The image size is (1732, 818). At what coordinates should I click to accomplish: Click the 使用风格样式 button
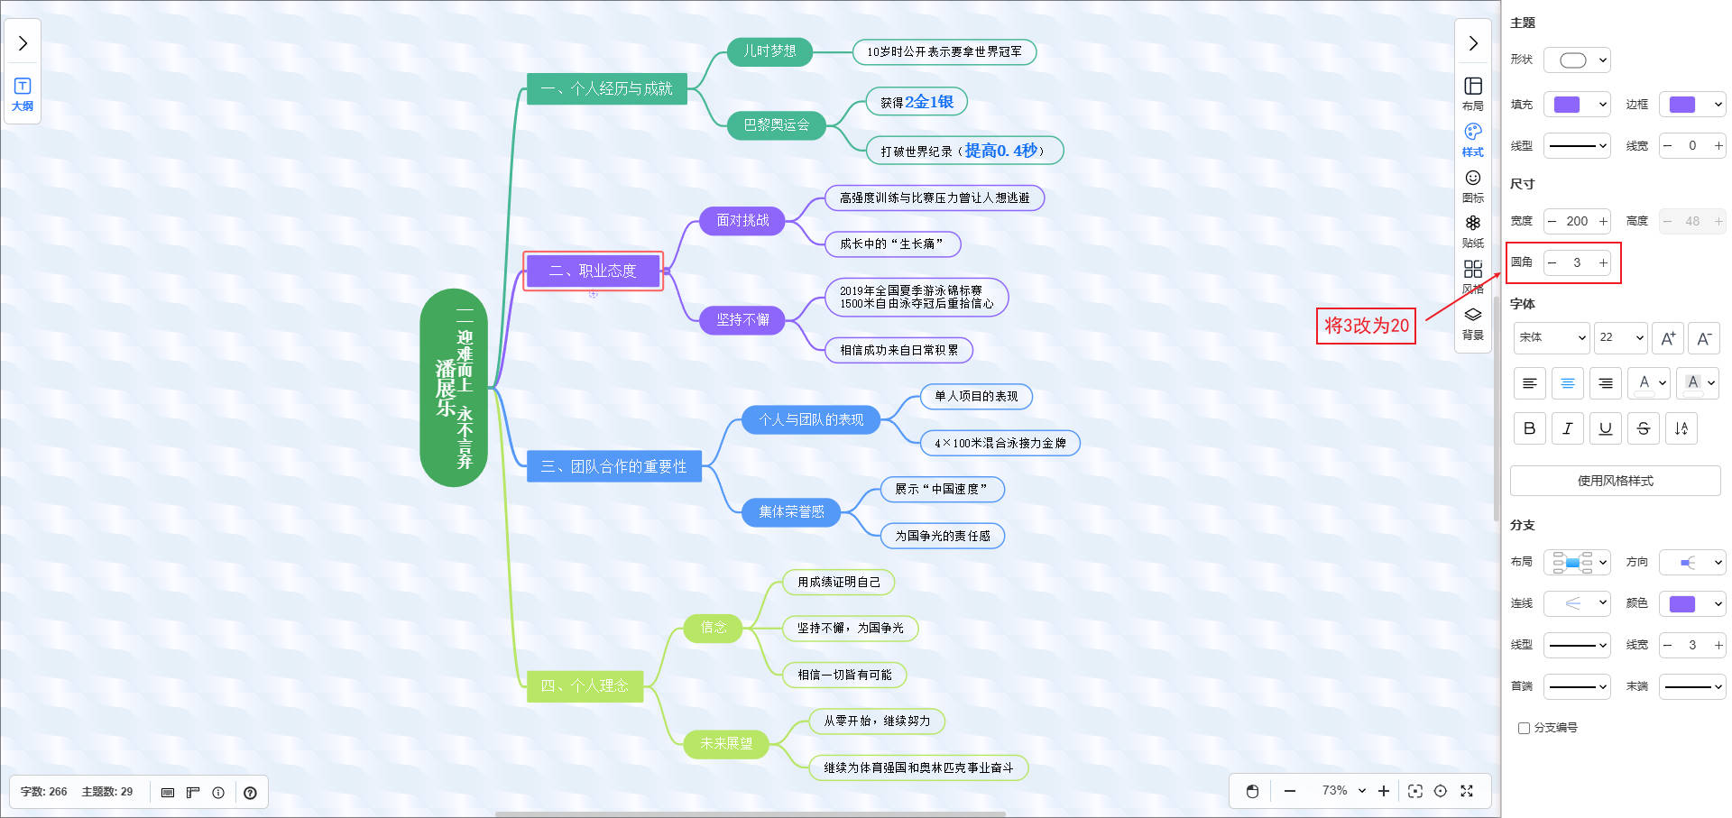pyautogui.click(x=1615, y=481)
